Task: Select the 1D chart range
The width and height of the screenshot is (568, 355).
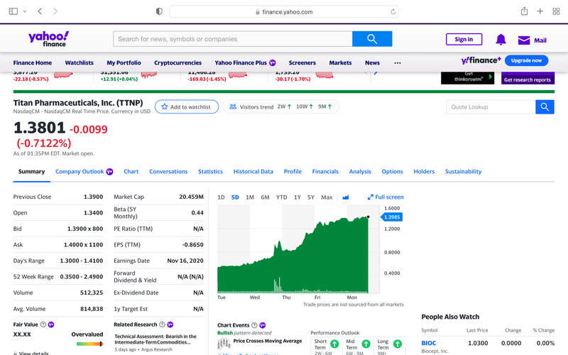Action: [221, 197]
